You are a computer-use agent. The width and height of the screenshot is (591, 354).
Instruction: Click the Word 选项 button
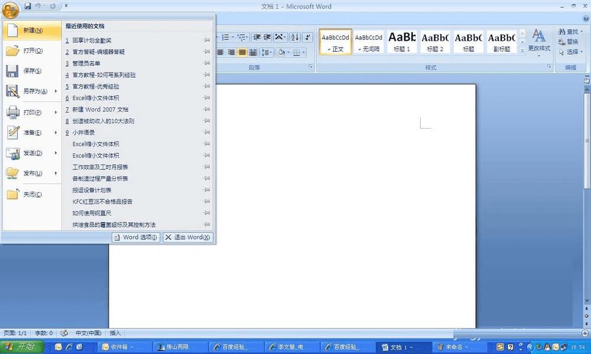point(136,237)
